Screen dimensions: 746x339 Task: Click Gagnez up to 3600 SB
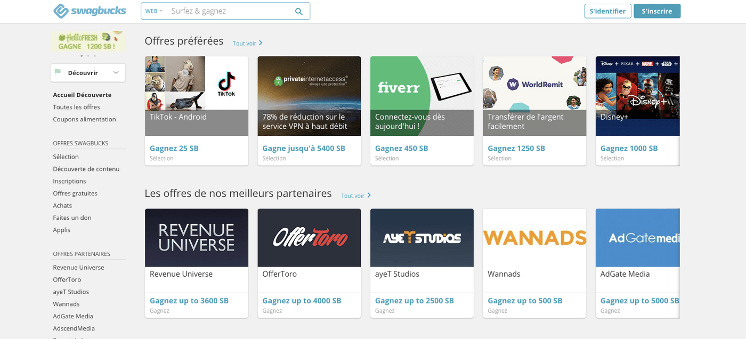click(x=189, y=301)
